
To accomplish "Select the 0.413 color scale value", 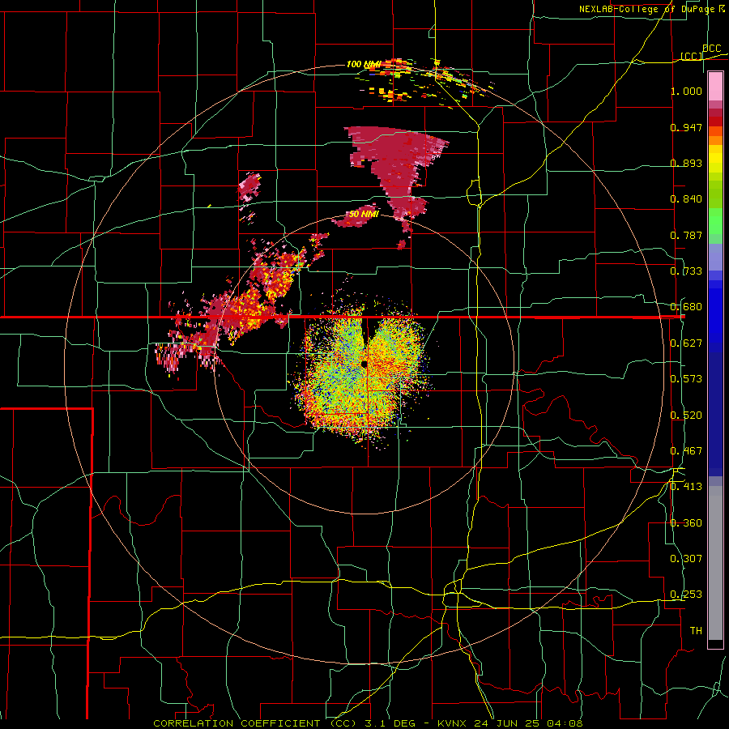I will [686, 487].
